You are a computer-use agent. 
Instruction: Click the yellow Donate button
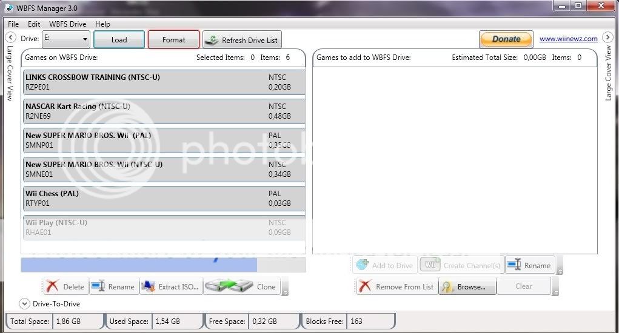coord(506,39)
